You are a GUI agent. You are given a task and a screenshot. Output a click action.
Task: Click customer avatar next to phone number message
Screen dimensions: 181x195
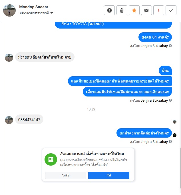point(9,120)
